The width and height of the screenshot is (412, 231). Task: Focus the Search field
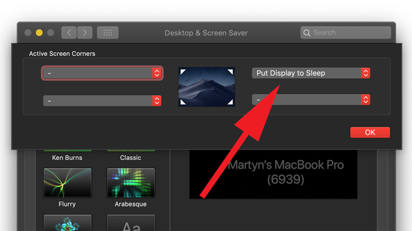(346, 32)
